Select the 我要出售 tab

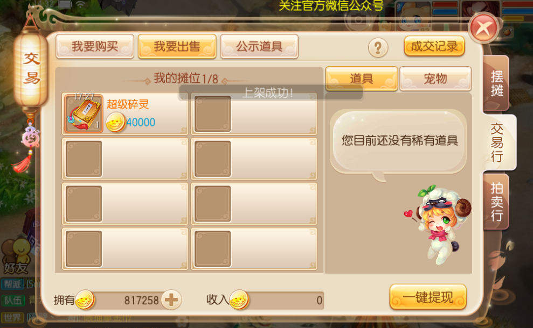tap(177, 46)
